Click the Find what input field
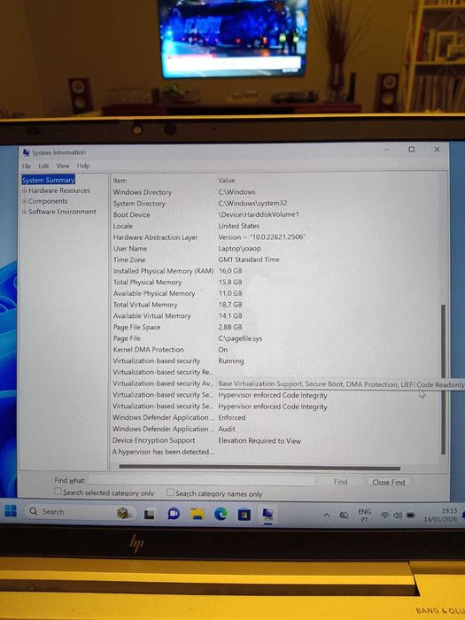465x620 pixels. coord(202,481)
